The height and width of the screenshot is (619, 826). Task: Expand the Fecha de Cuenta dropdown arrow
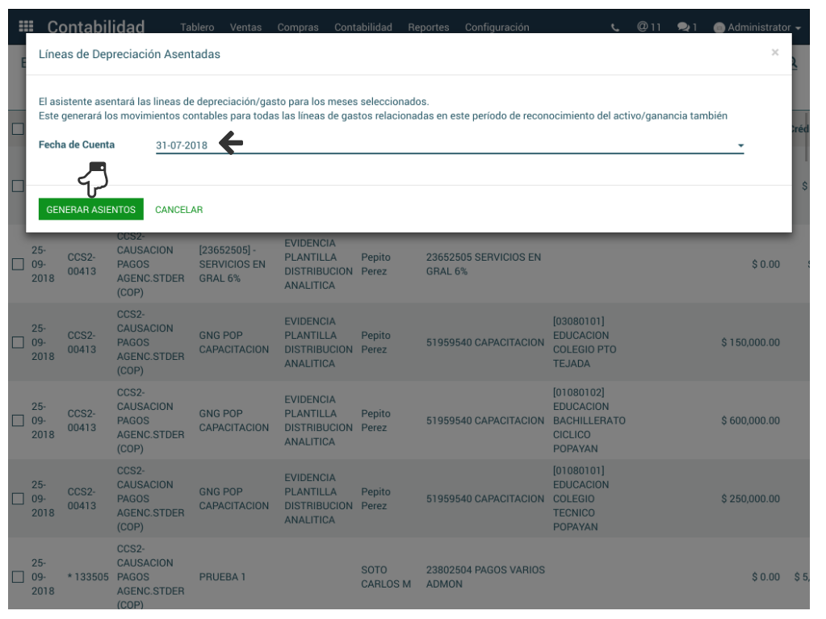[x=740, y=146]
